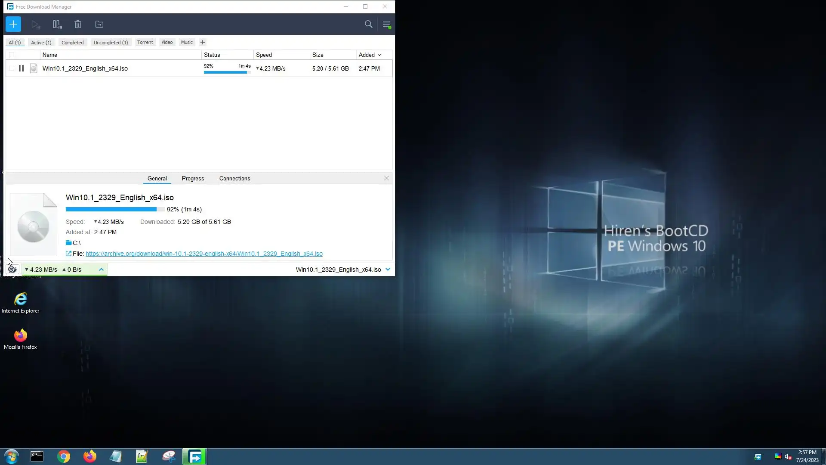Viewport: 826px width, 465px height.
Task: Click the move to folder toolbar icon
Action: tap(99, 25)
